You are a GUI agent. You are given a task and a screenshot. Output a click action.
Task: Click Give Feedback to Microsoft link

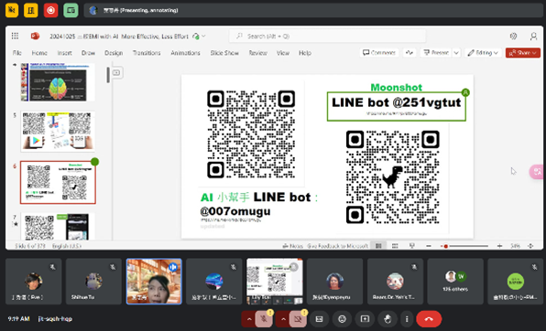click(x=337, y=246)
